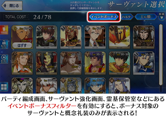Image resolution: width=166 pixels, height=118 pixels.
Task: Select the Lv.30/30 black-haired yellow-scarf servant
Action: (x=119, y=63)
